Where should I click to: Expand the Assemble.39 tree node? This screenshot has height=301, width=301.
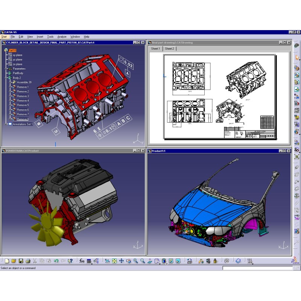[11, 82]
